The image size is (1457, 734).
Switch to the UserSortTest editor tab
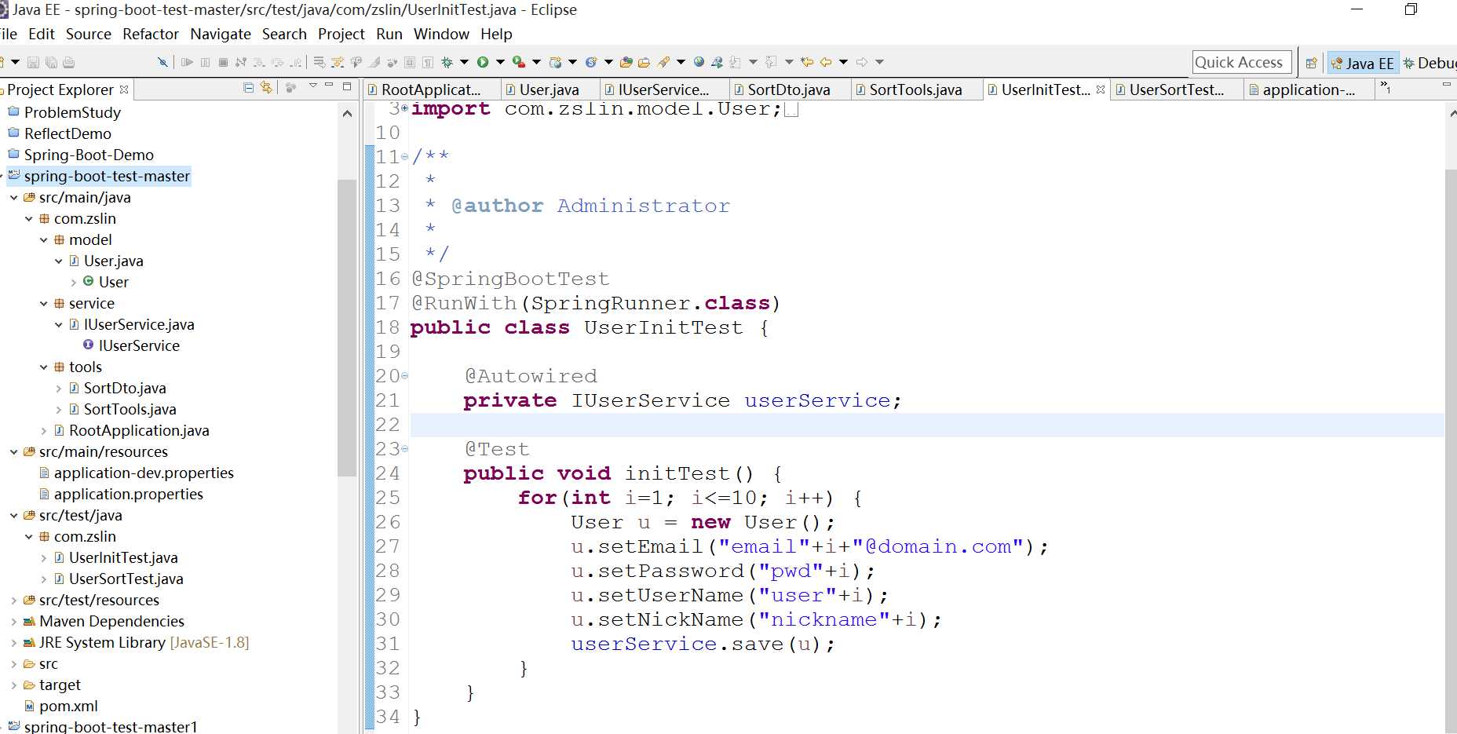tap(1176, 89)
